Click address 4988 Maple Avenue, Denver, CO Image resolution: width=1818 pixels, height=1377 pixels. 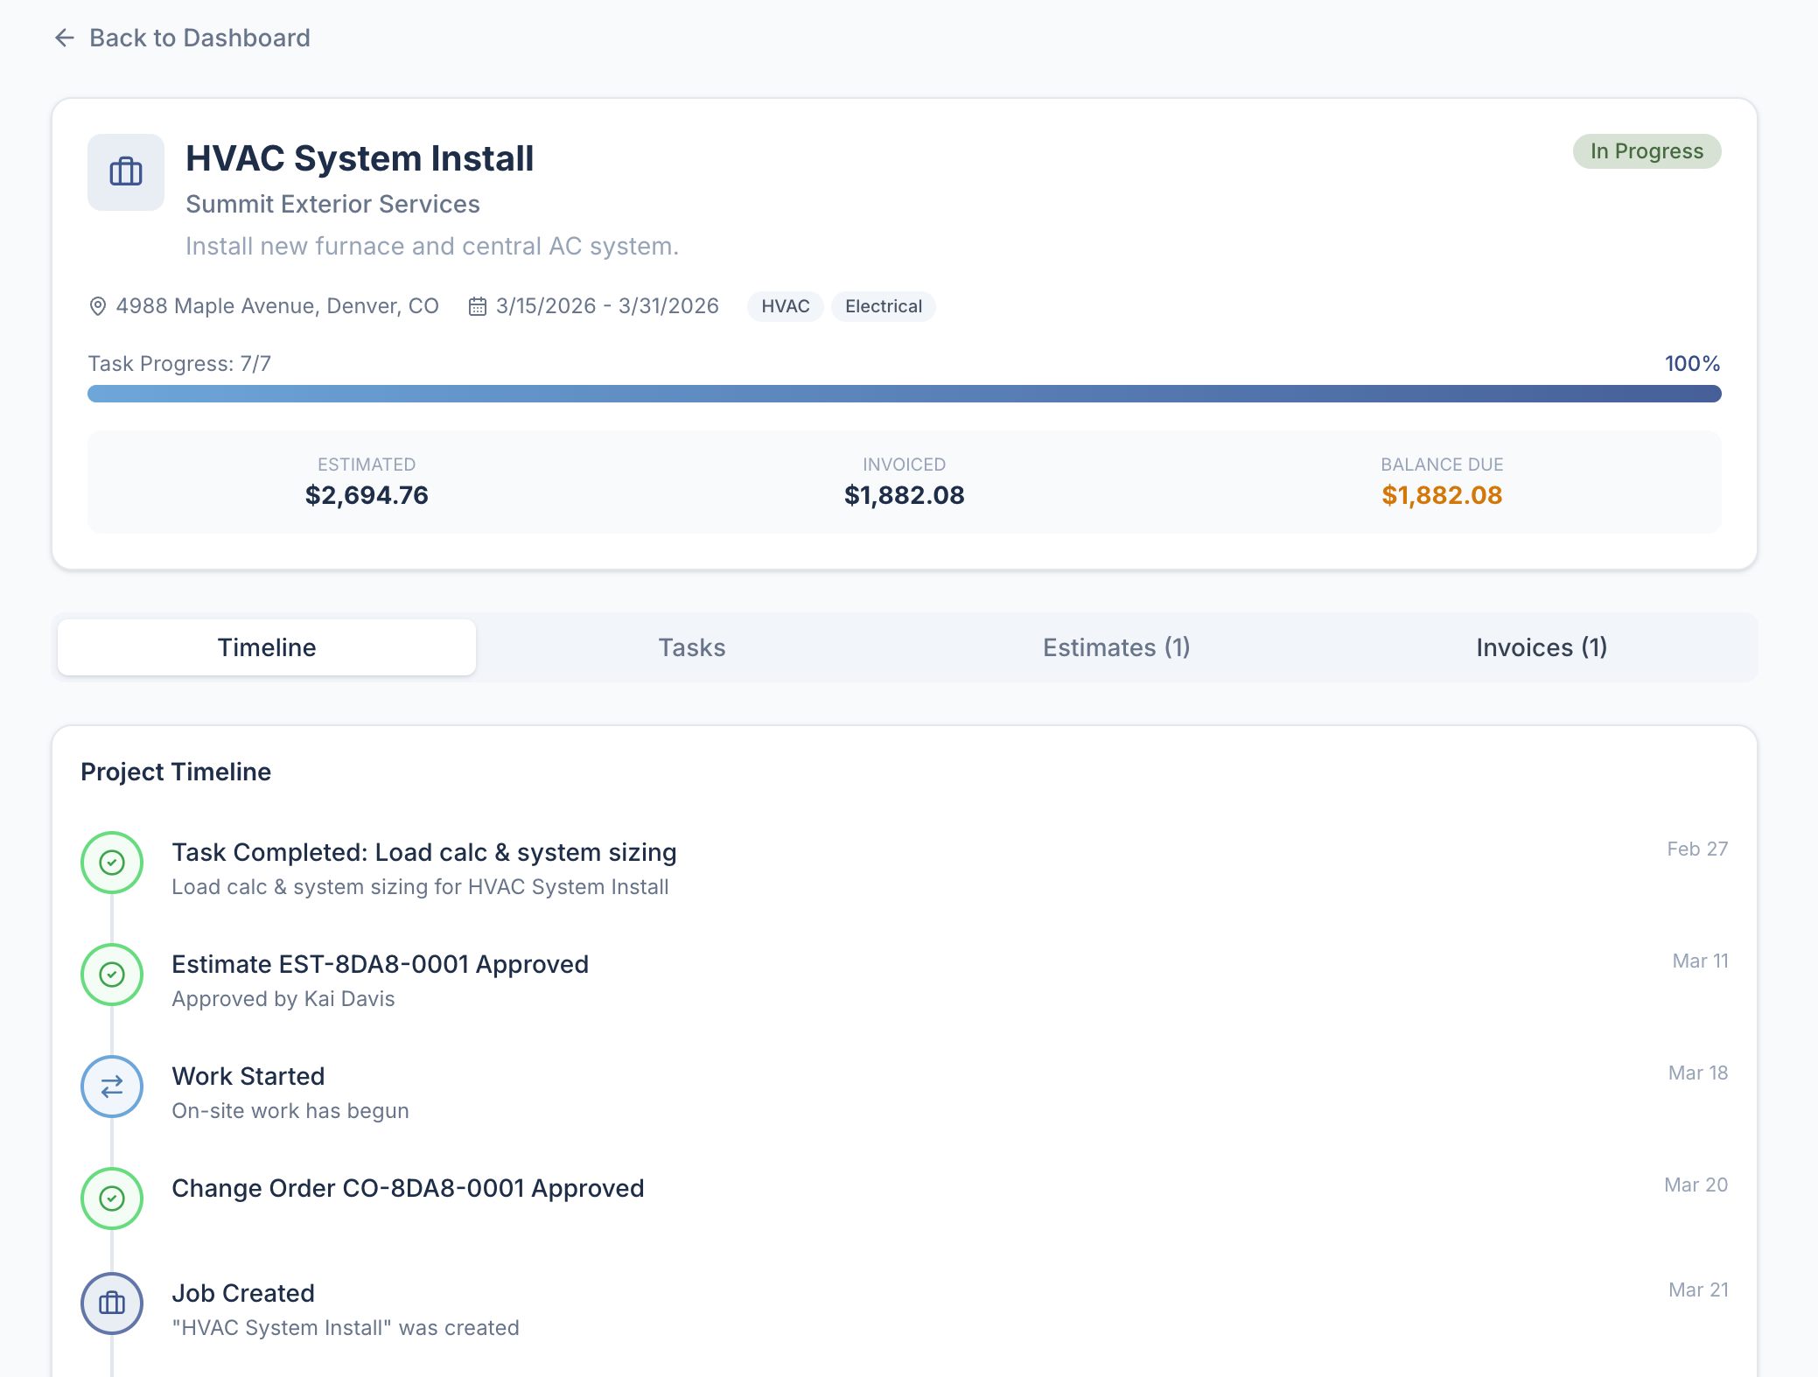pos(277,306)
